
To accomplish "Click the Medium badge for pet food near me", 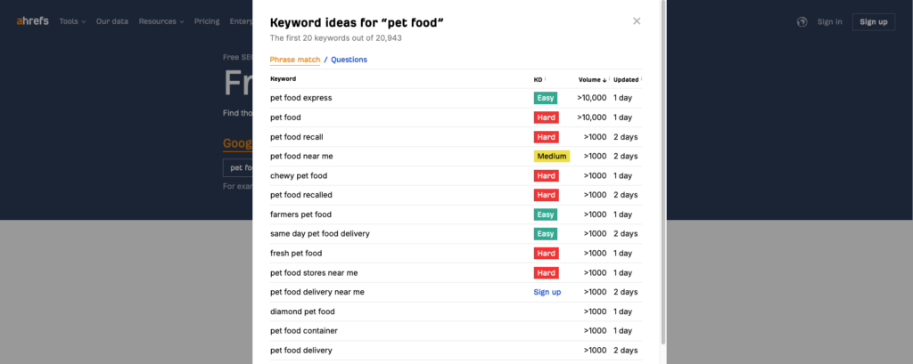I will click(552, 157).
